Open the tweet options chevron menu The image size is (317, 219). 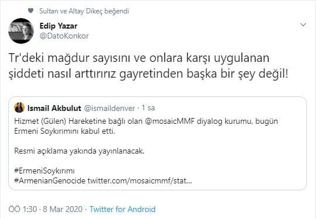coord(303,25)
